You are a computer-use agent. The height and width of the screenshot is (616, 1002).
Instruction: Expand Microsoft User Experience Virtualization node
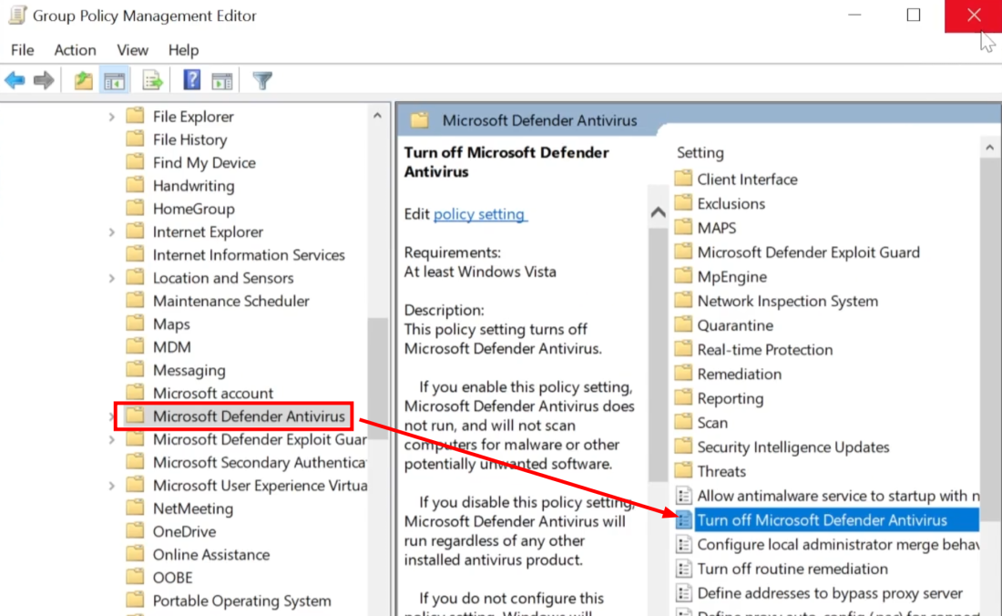pyautogui.click(x=112, y=486)
